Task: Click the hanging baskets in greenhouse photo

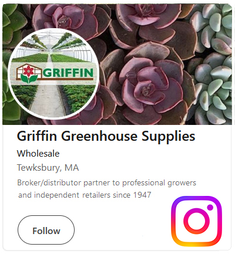Action: [x=54, y=42]
